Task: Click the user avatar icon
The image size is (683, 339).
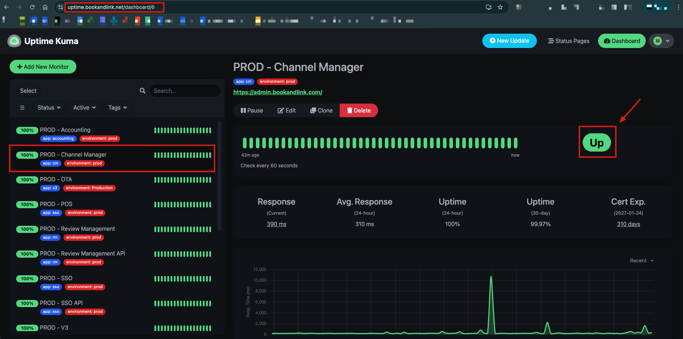Action: coord(658,41)
